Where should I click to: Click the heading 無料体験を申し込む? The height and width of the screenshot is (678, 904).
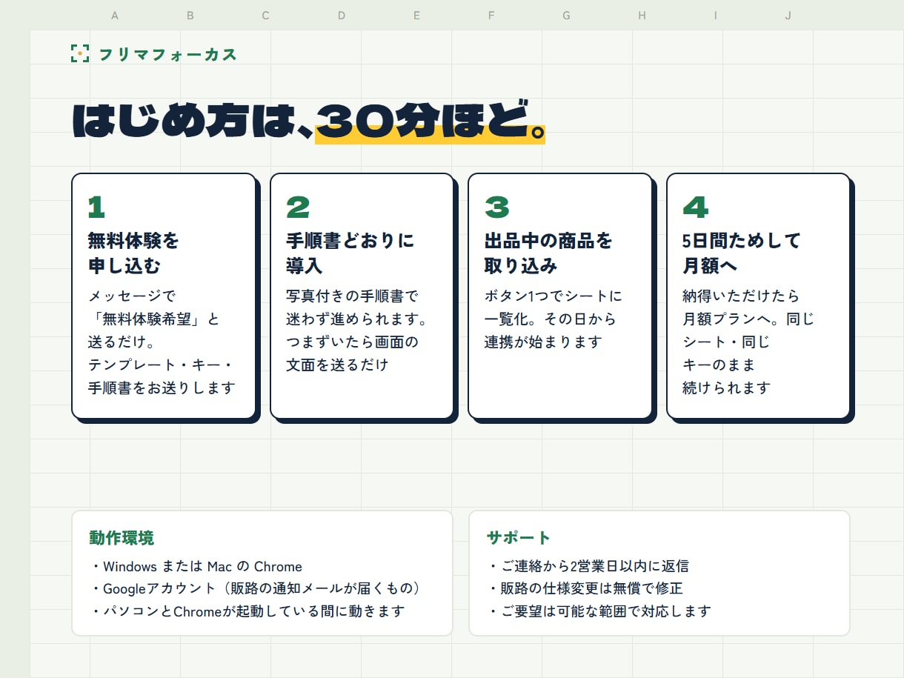(x=133, y=253)
